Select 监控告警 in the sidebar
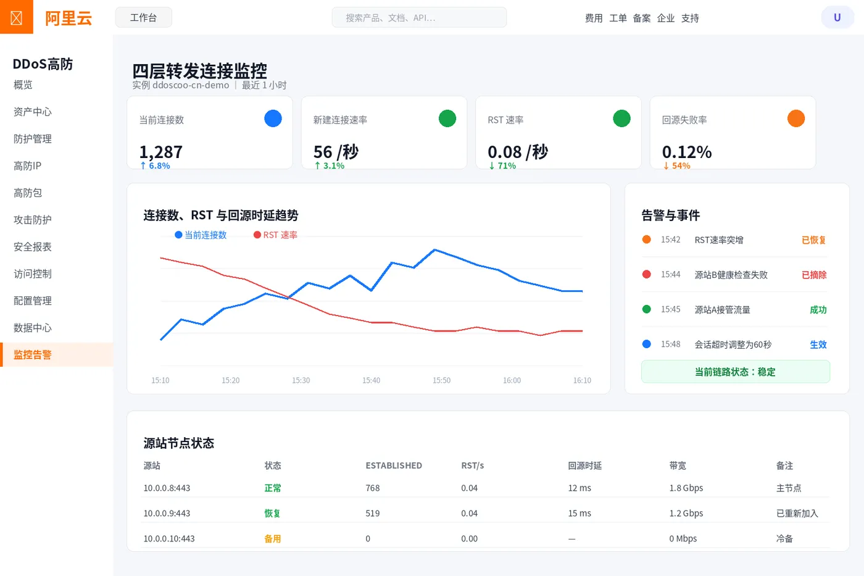Image resolution: width=864 pixels, height=576 pixels. pyautogui.click(x=56, y=355)
